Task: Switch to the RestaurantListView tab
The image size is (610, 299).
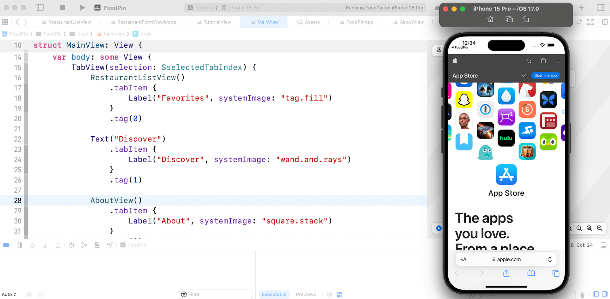Action: pos(66,22)
